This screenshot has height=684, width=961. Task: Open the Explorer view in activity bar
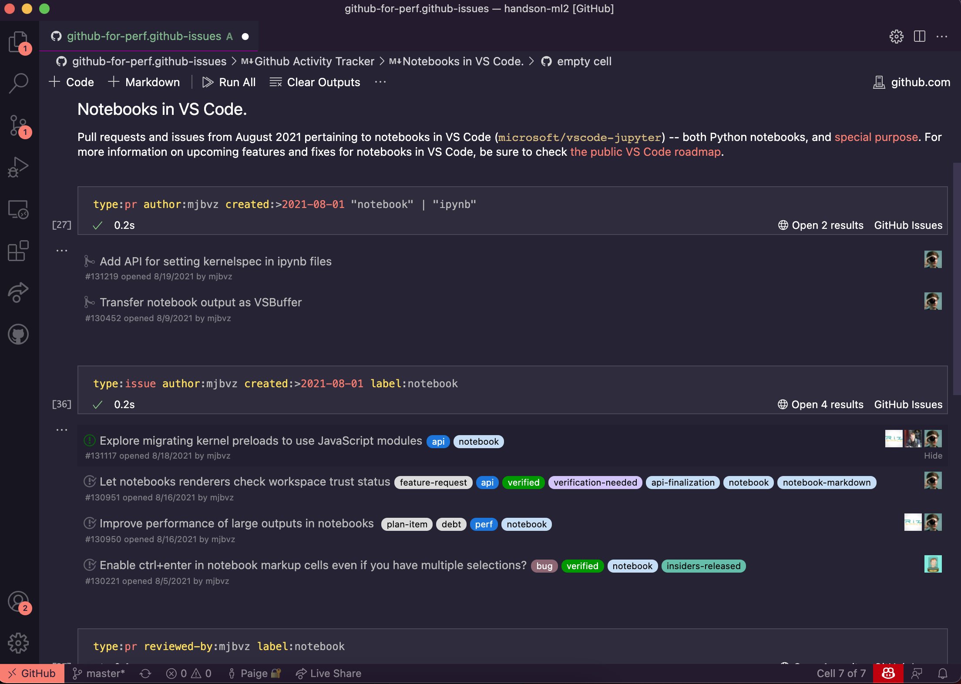click(x=18, y=42)
